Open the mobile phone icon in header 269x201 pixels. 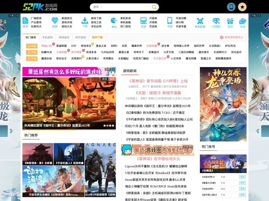click(x=231, y=7)
